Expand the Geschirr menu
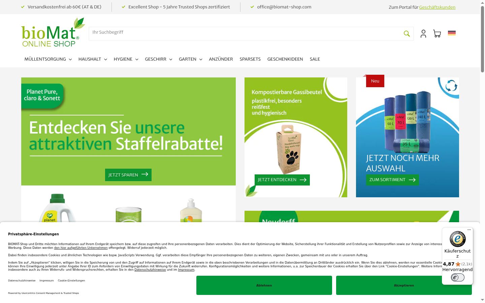485x303 pixels. [x=159, y=59]
